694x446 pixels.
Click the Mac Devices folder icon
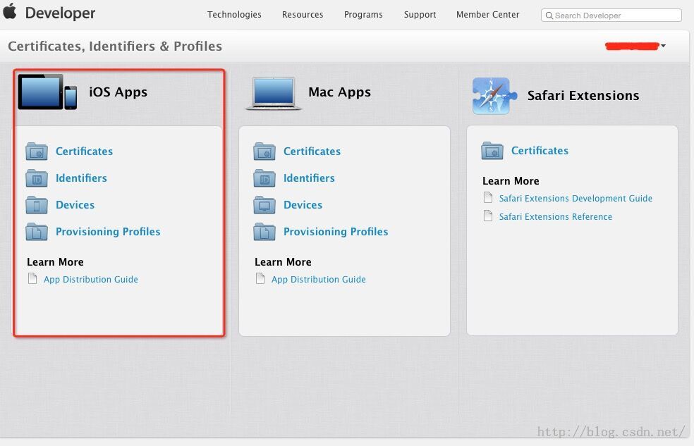point(264,205)
